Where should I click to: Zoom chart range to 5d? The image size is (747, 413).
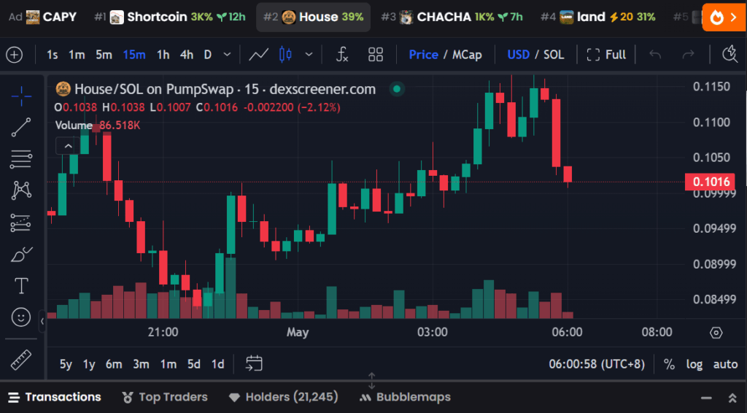coord(194,364)
